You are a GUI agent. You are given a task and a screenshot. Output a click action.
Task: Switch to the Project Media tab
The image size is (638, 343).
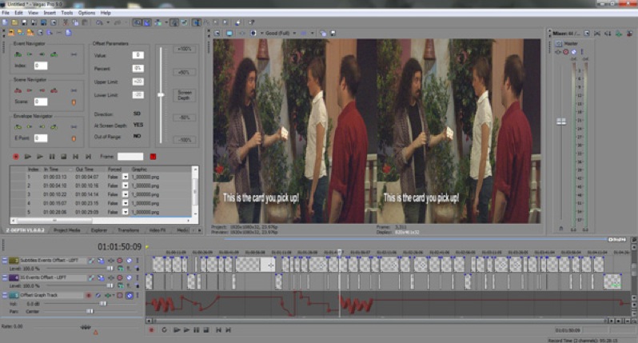point(66,230)
